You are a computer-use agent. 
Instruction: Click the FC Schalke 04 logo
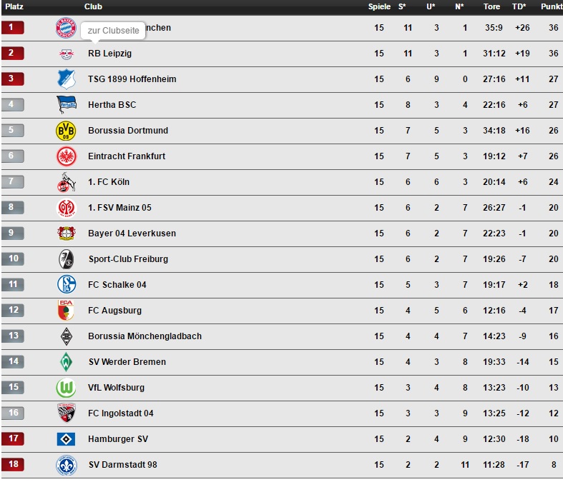click(66, 285)
